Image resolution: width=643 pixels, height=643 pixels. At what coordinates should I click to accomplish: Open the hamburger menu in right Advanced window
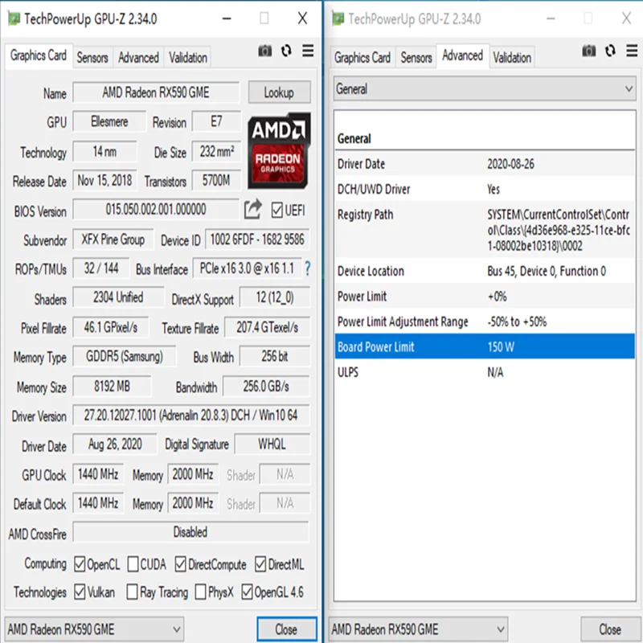tap(632, 51)
